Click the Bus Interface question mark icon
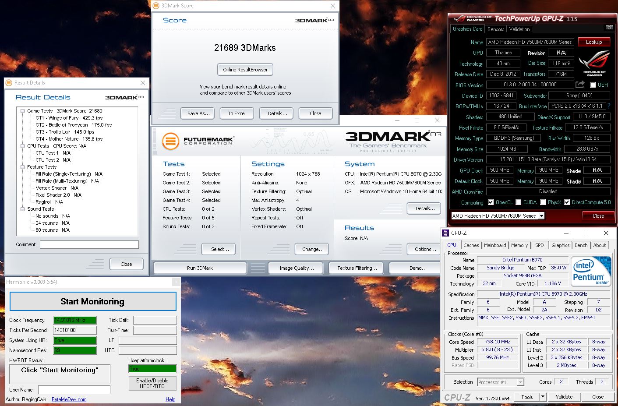Screen dimensions: 618x406 pos(609,106)
